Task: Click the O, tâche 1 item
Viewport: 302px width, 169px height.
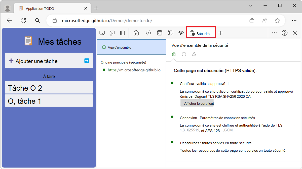Action: pos(49,100)
